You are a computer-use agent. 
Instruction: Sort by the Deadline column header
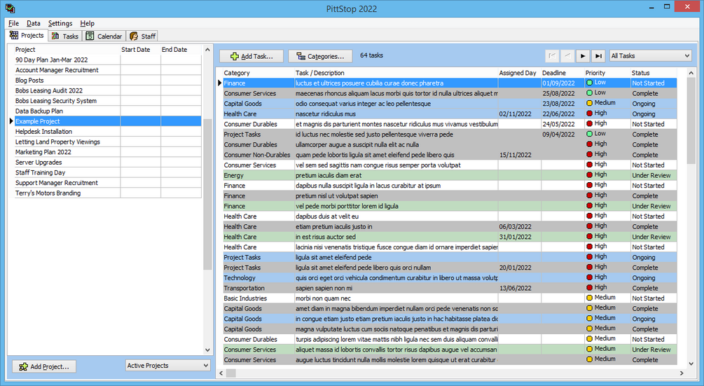pyautogui.click(x=562, y=73)
